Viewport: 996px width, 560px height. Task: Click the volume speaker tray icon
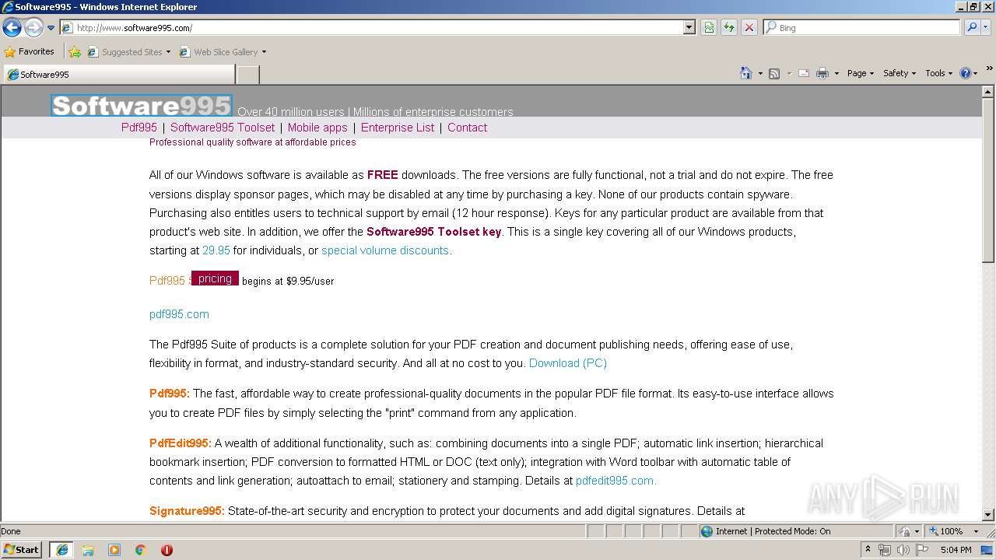pos(903,550)
